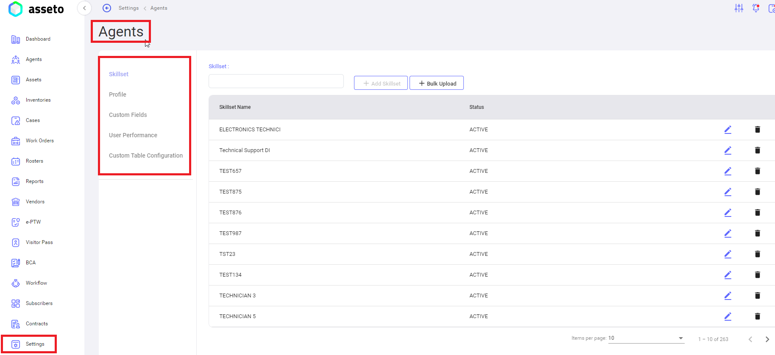Go to previous page of skillsets
The image size is (775, 355).
750,339
